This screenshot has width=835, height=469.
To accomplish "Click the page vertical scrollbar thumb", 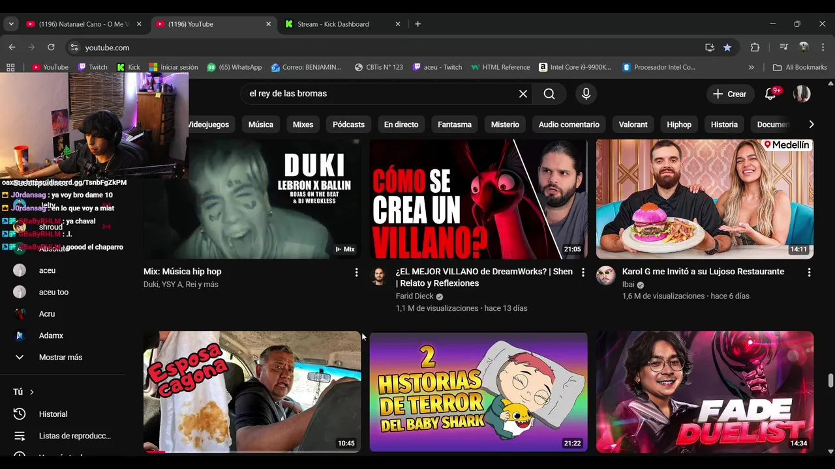I will coord(830,380).
